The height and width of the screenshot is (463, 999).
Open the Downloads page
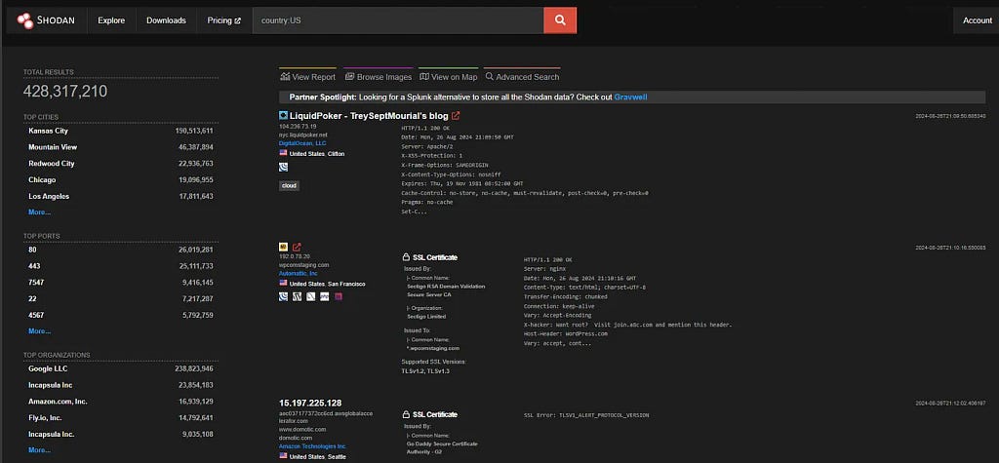pyautogui.click(x=166, y=20)
